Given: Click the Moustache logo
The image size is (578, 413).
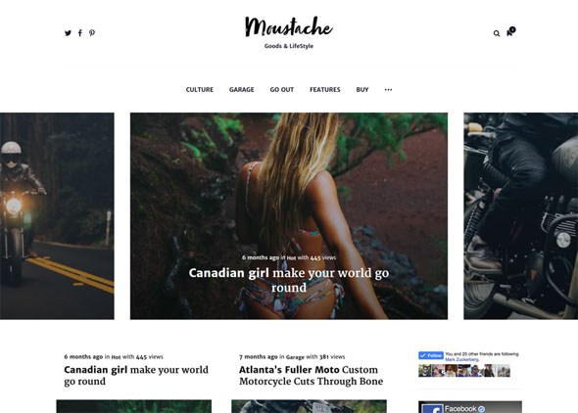Looking at the screenshot, I should (289, 27).
